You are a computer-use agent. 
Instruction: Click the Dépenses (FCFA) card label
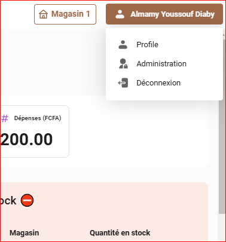pyautogui.click(x=38, y=118)
